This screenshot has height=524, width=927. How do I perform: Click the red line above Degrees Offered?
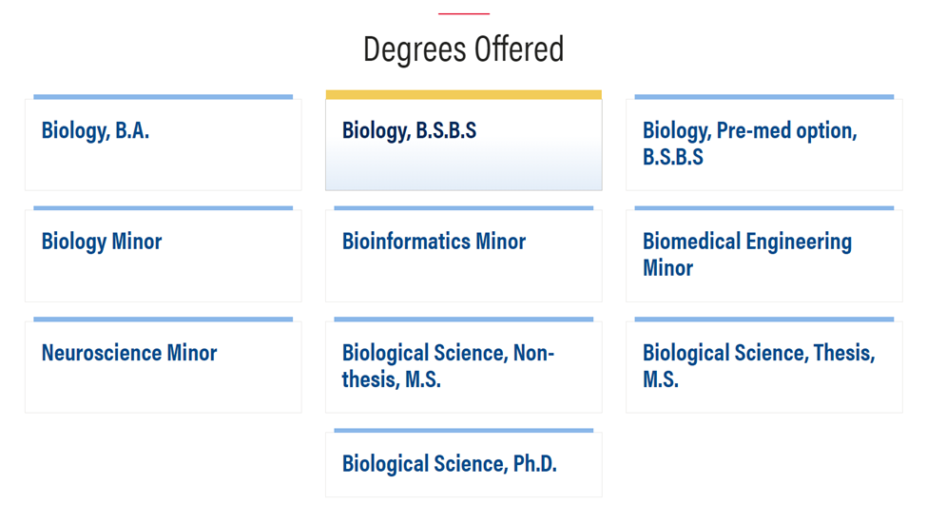click(463, 13)
